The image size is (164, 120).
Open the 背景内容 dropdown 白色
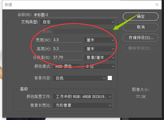[x=79, y=78]
